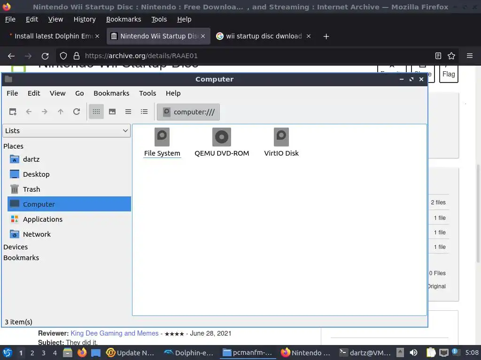Go back in Firefox
Screen dimensions: 481x360
click(x=11, y=56)
